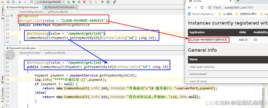Close the PaymentFeignService.java tab

click(40, 7)
